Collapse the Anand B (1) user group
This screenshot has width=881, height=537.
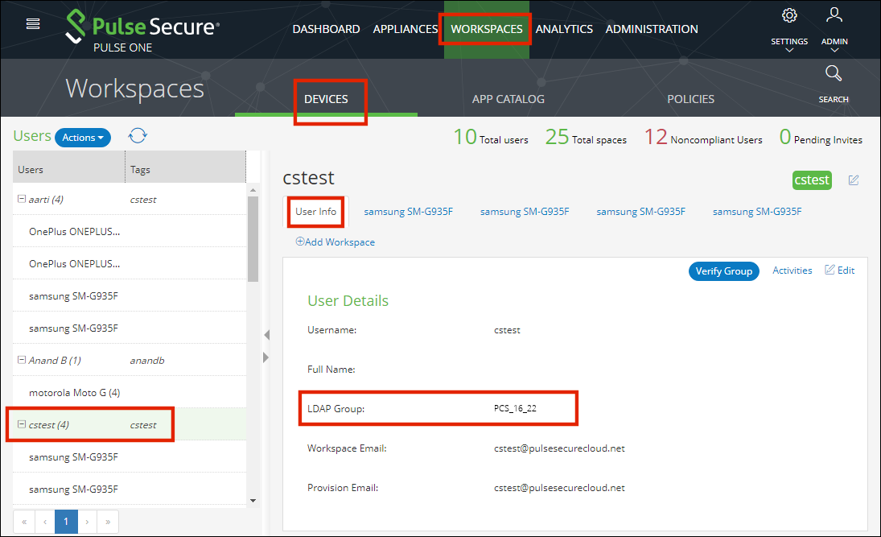coord(22,360)
